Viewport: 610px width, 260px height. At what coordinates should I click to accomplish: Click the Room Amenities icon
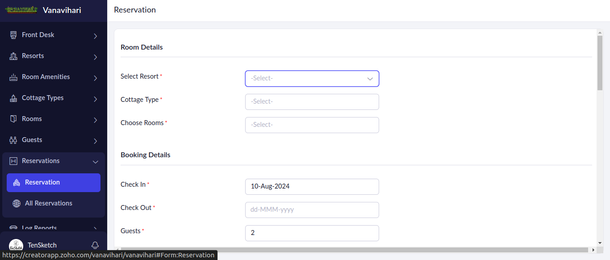point(13,77)
